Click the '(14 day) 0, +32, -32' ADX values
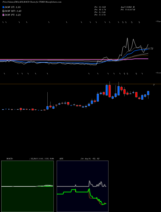The width and height of the screenshot is (161, 212). (x=90, y=159)
